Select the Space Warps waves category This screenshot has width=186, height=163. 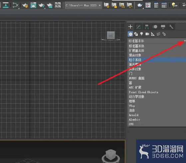[x=158, y=34]
